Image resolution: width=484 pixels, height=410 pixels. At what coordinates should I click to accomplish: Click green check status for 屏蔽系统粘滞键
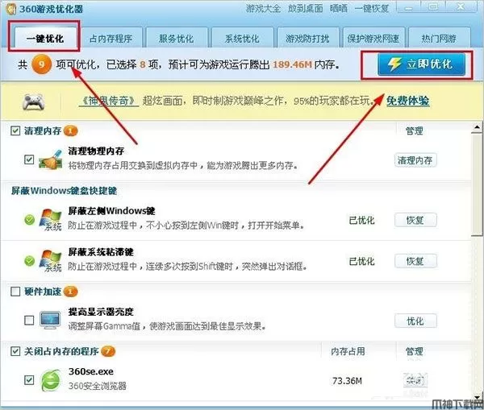pyautogui.click(x=29, y=261)
